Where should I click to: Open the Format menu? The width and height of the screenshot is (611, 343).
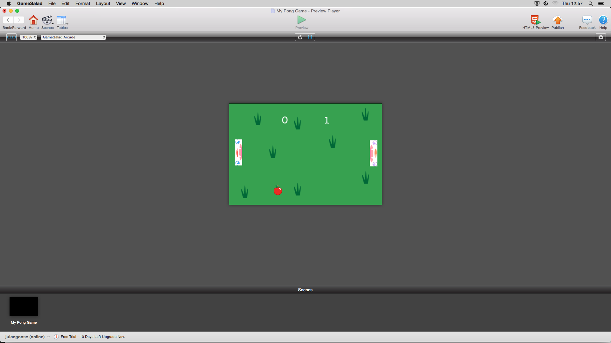pos(82,3)
